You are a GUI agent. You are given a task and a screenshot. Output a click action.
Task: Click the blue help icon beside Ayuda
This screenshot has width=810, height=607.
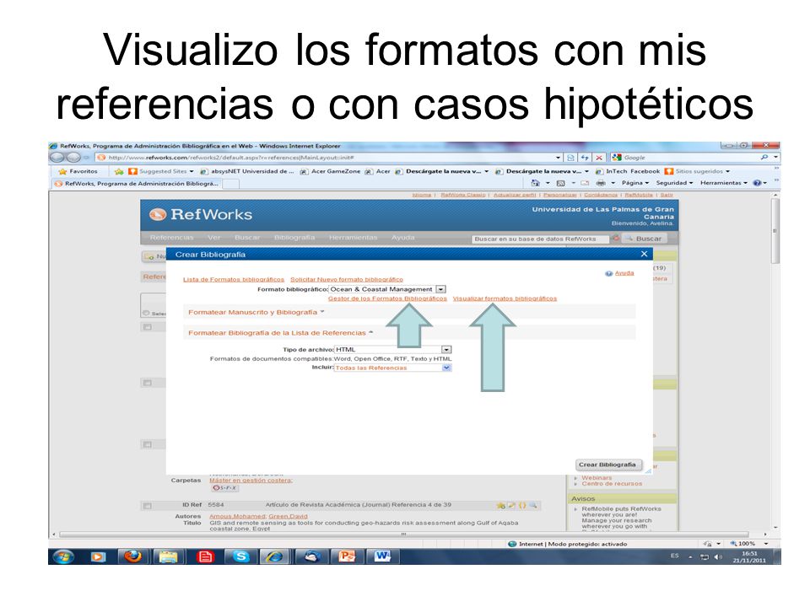608,273
